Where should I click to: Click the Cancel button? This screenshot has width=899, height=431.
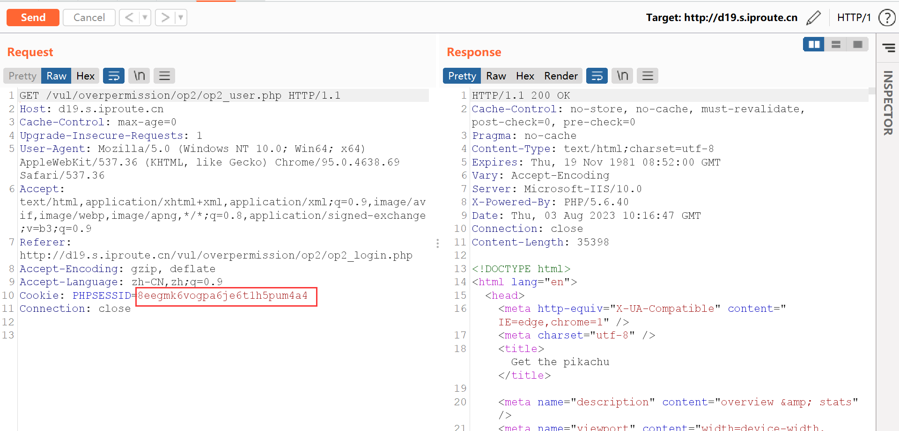pyautogui.click(x=89, y=18)
